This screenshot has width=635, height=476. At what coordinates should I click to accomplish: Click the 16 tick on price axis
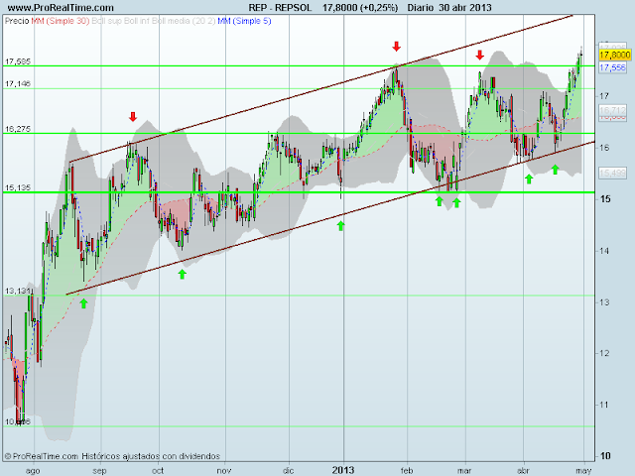click(604, 148)
